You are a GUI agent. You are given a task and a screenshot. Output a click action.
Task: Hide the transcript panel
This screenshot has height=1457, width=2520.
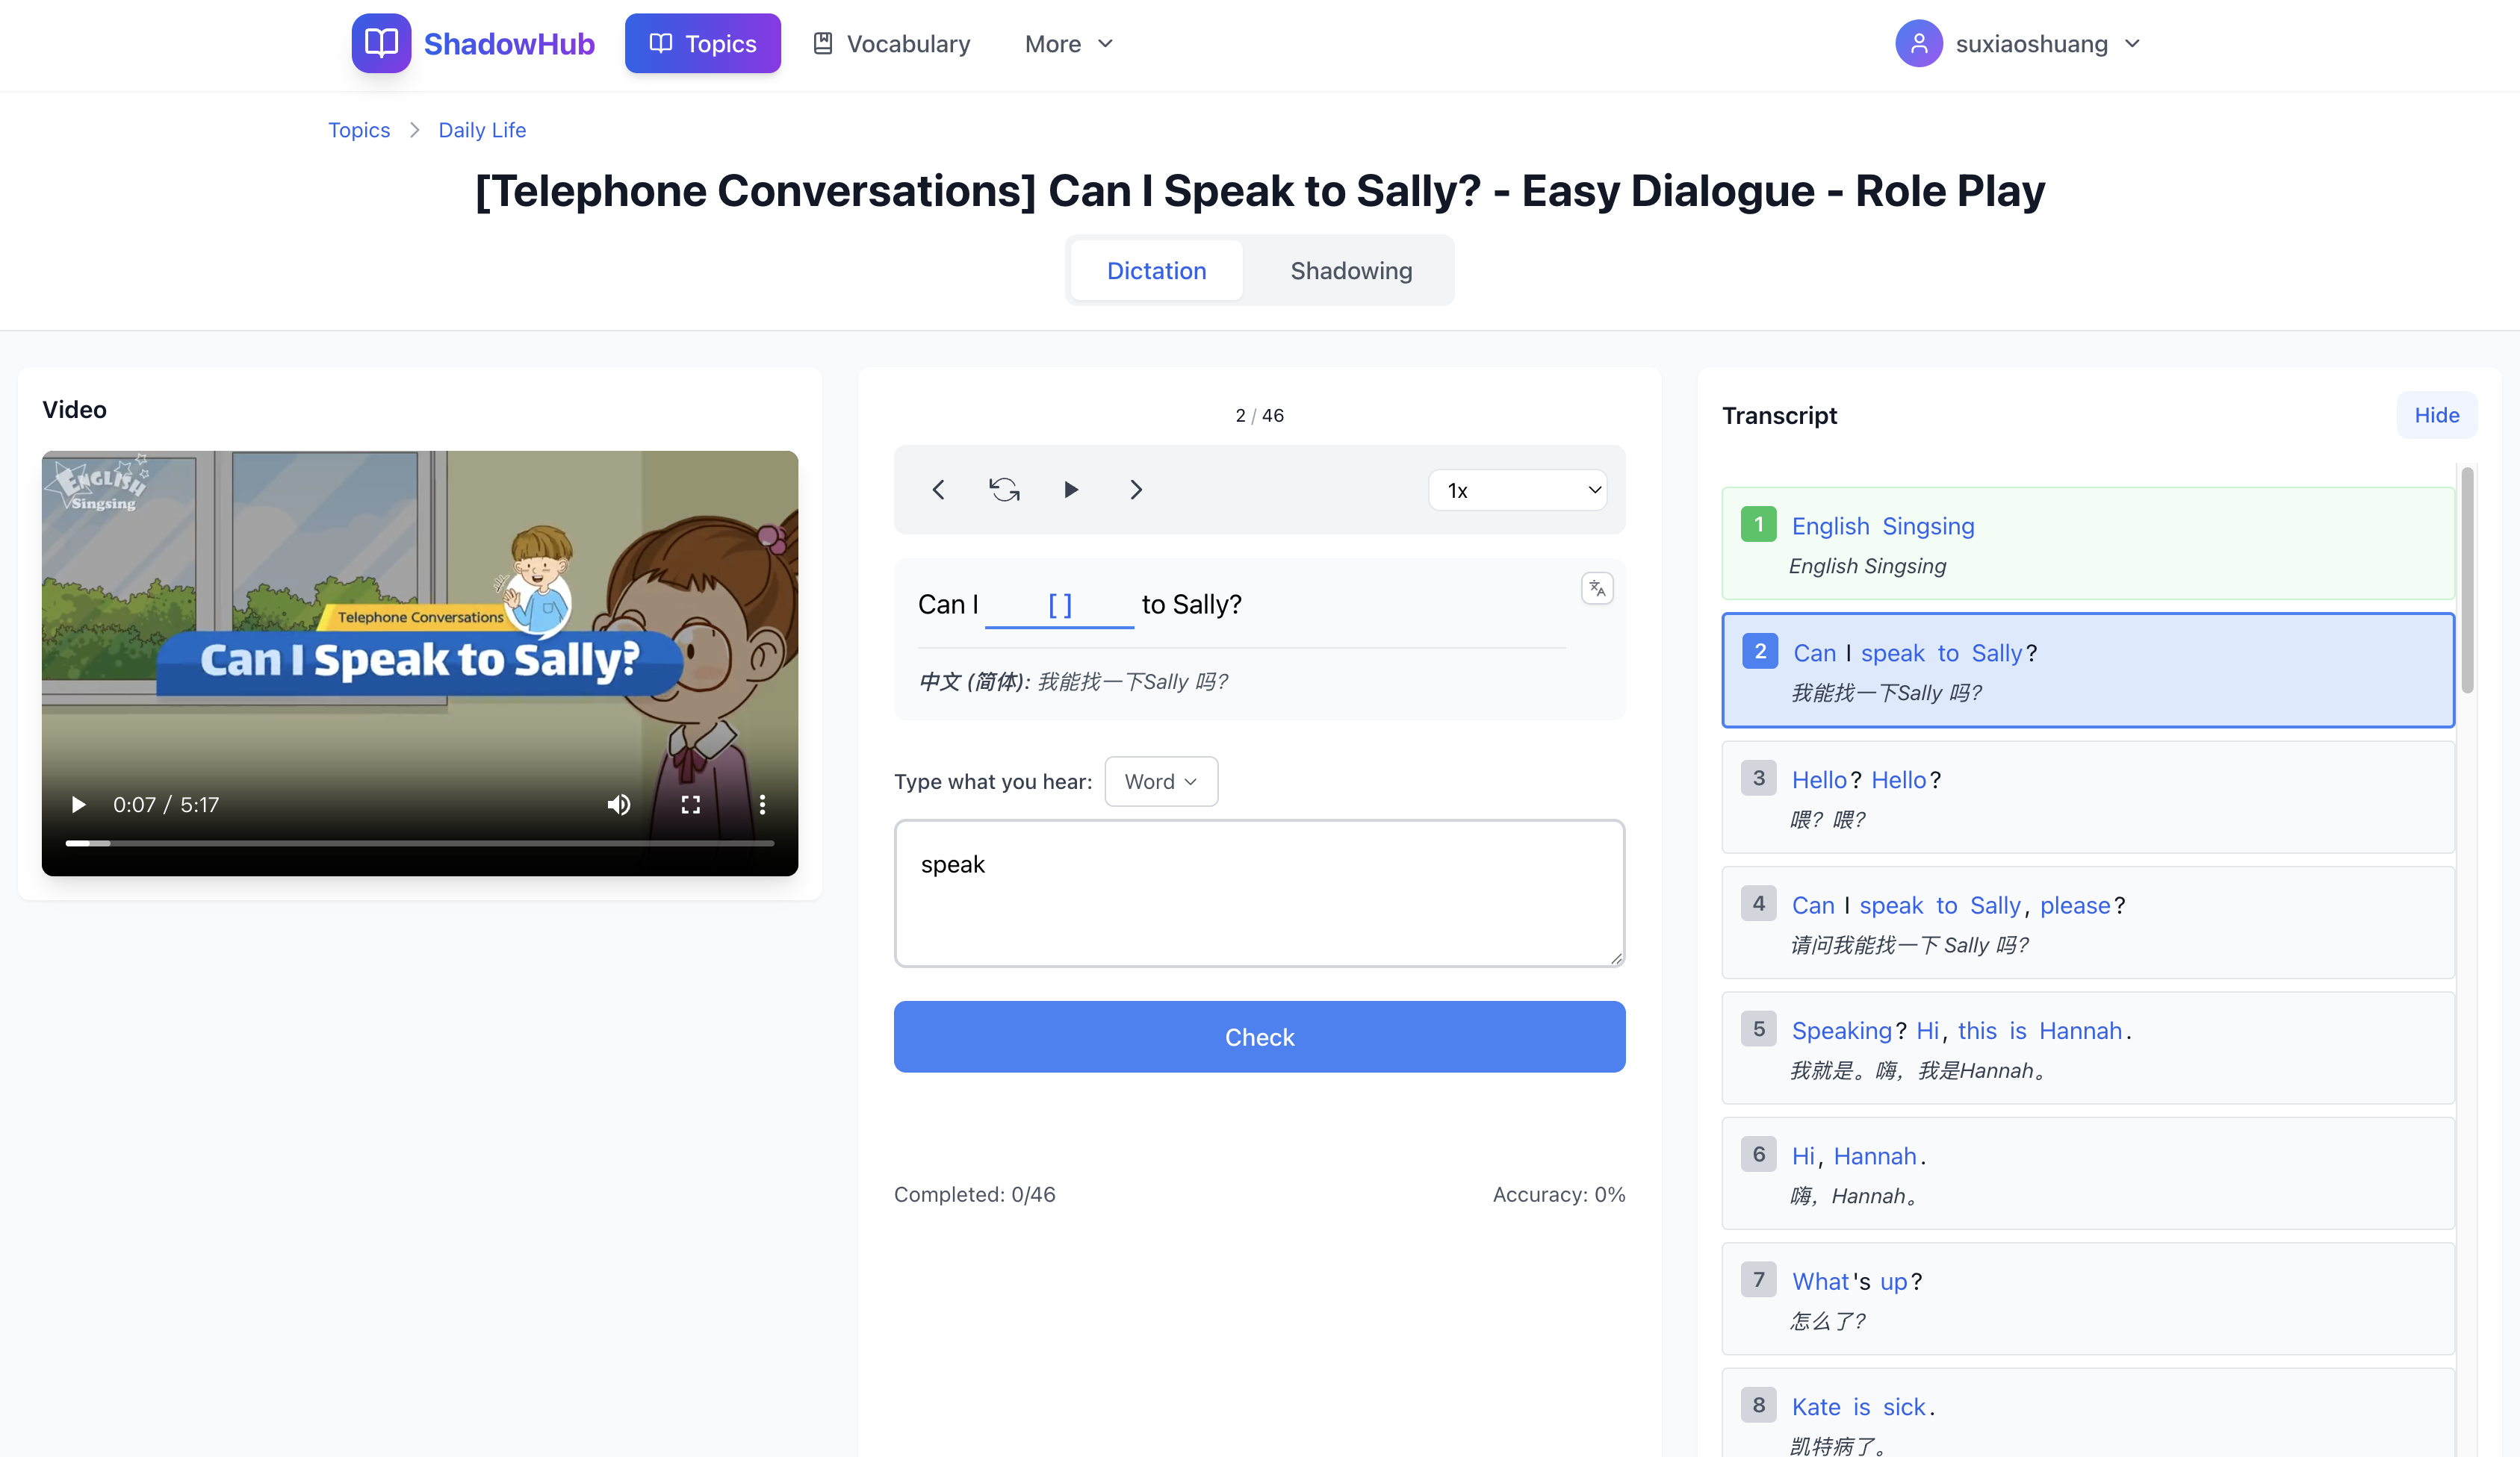[x=2436, y=415]
